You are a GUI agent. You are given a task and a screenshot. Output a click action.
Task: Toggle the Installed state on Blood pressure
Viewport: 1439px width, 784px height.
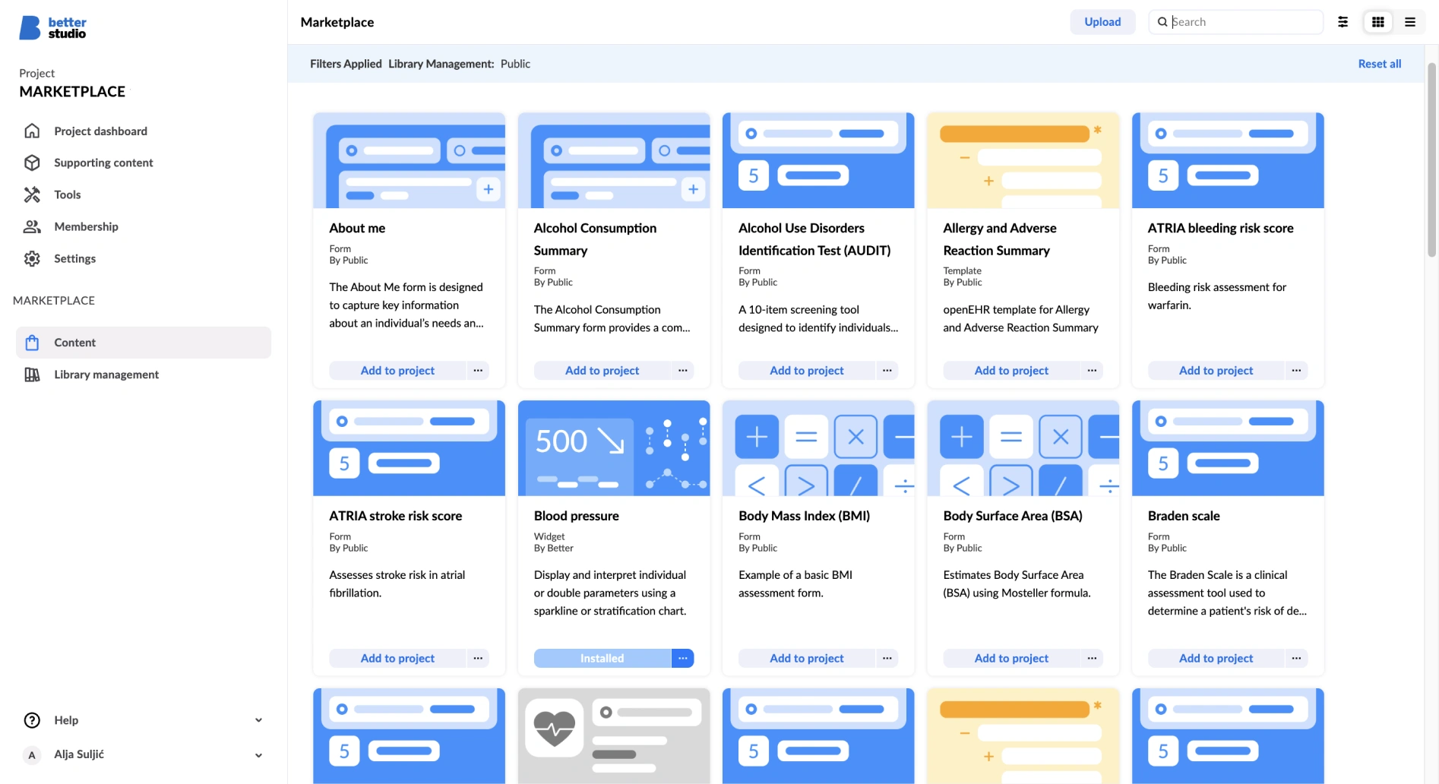coord(601,658)
